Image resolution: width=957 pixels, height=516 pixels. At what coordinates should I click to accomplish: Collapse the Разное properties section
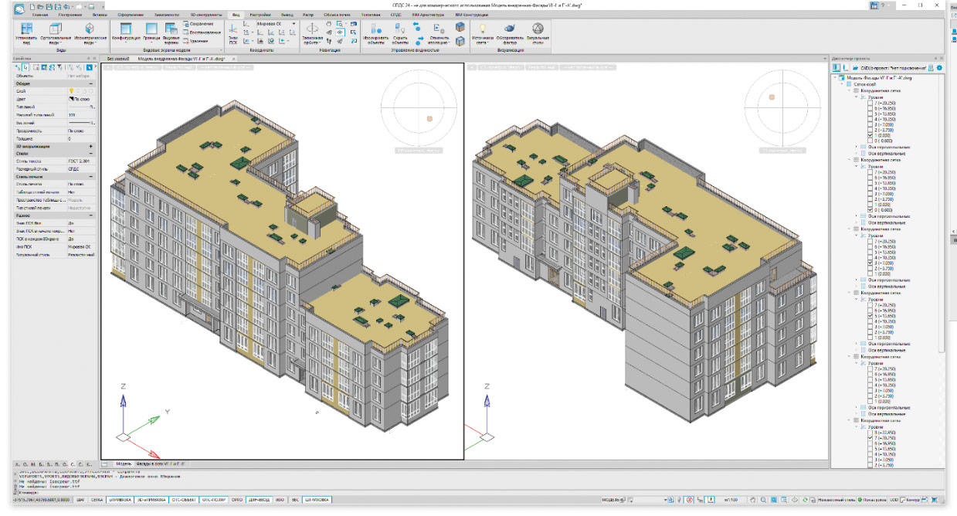tap(92, 216)
